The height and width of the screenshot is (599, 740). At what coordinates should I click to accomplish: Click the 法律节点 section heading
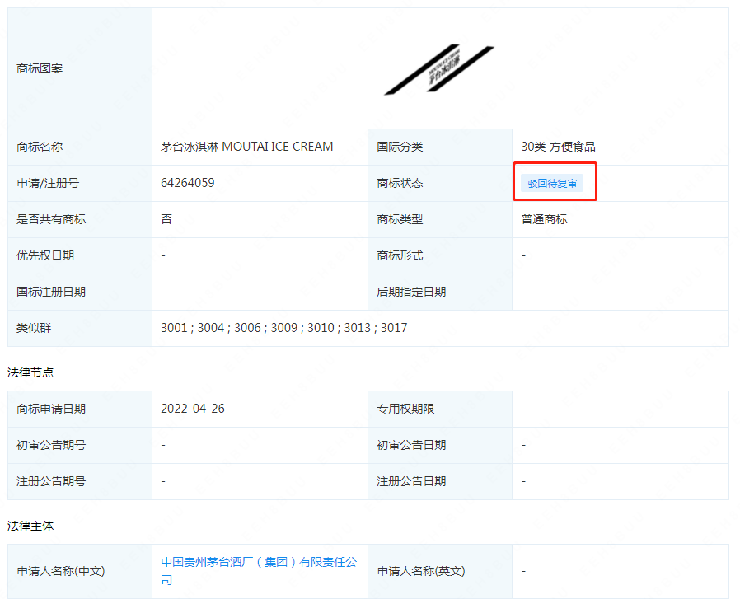(x=30, y=372)
